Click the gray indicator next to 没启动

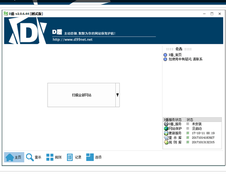(x=188, y=128)
